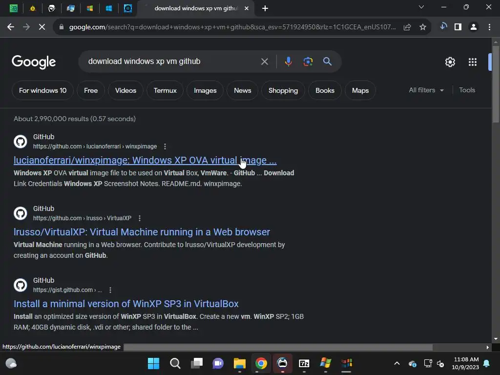Switch to the dark circle pinned tab
500x375 pixels.
pos(128,8)
